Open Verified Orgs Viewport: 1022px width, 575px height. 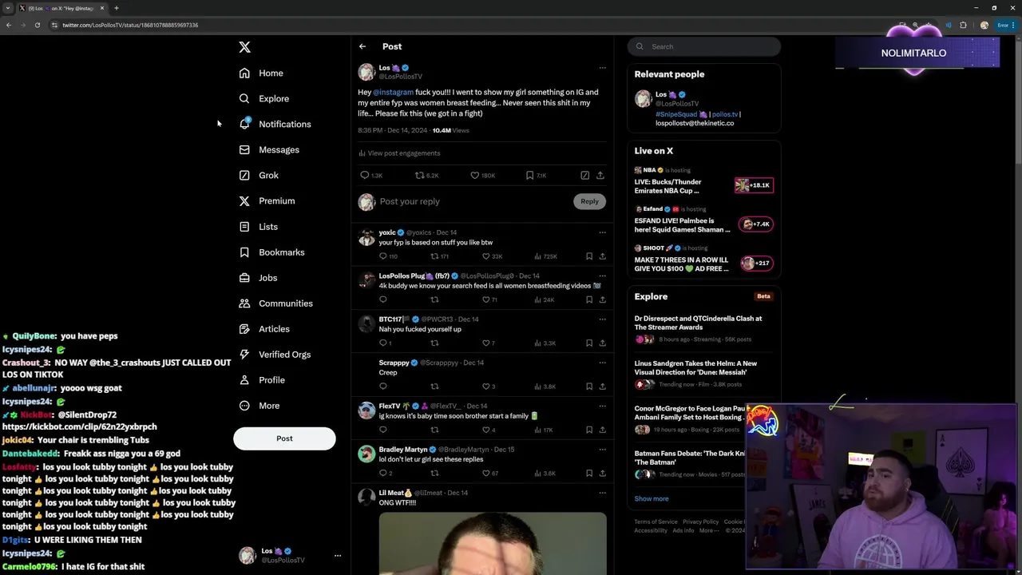pyautogui.click(x=275, y=354)
